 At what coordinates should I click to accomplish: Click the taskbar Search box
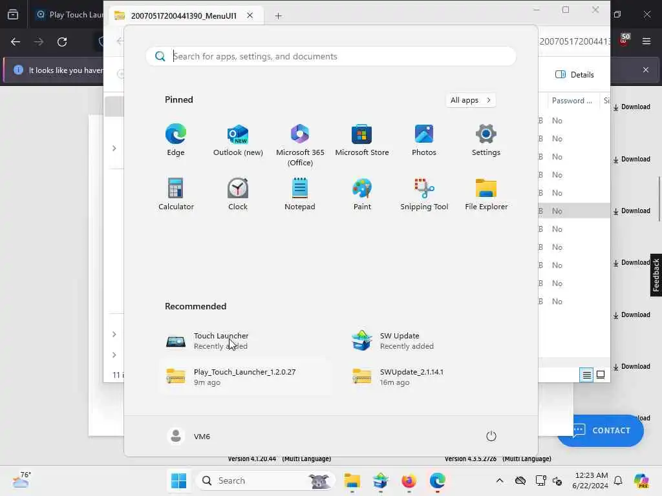coord(265,480)
